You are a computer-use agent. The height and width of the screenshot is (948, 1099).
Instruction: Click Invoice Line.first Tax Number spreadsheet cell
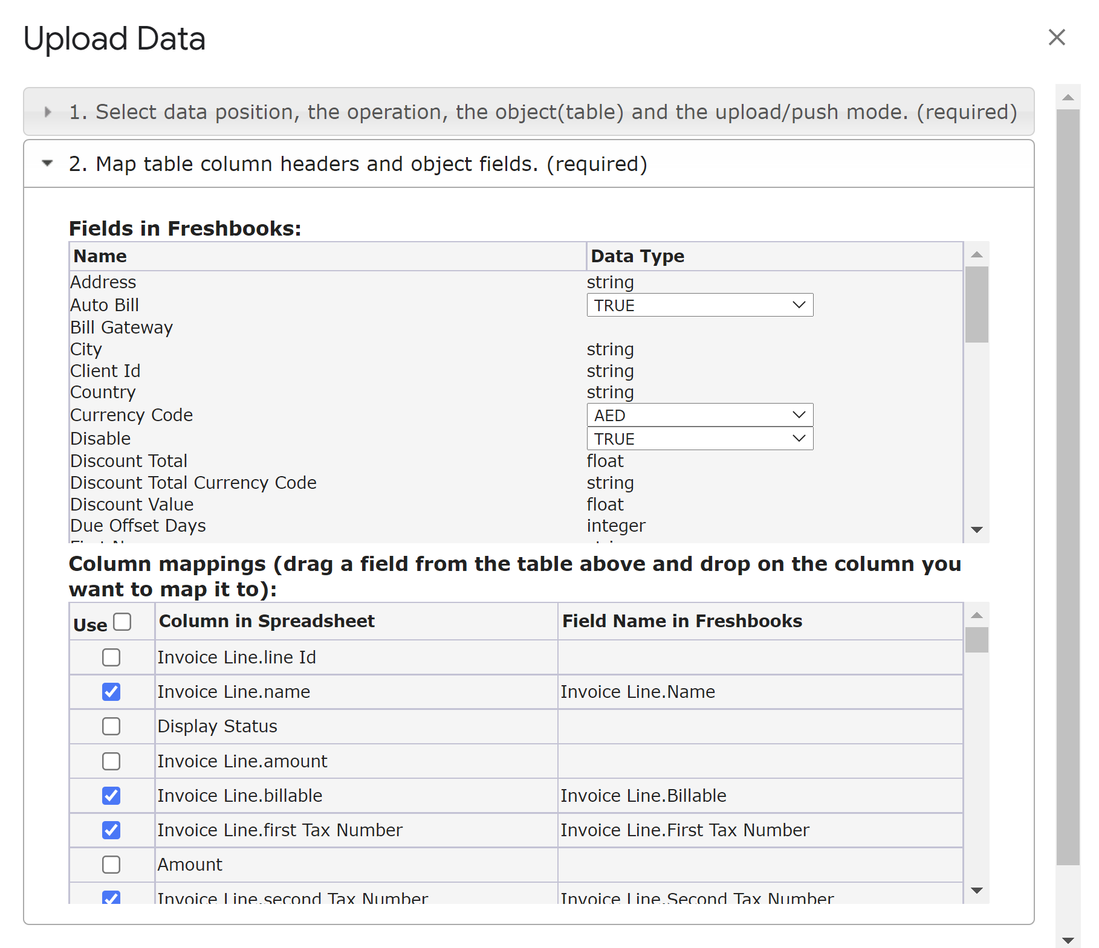356,830
